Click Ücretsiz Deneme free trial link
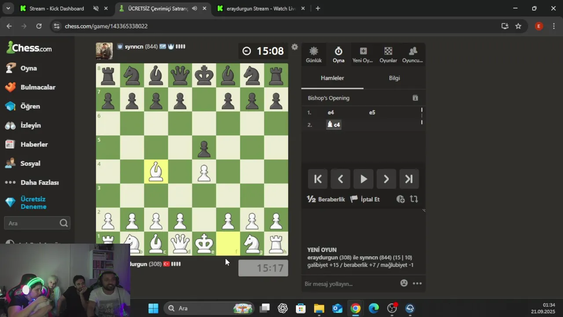This screenshot has height=317, width=563. (x=33, y=203)
